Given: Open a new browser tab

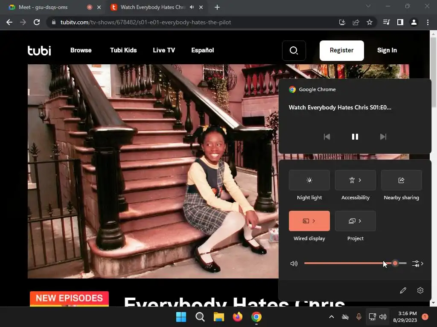Looking at the screenshot, I should coord(217,7).
